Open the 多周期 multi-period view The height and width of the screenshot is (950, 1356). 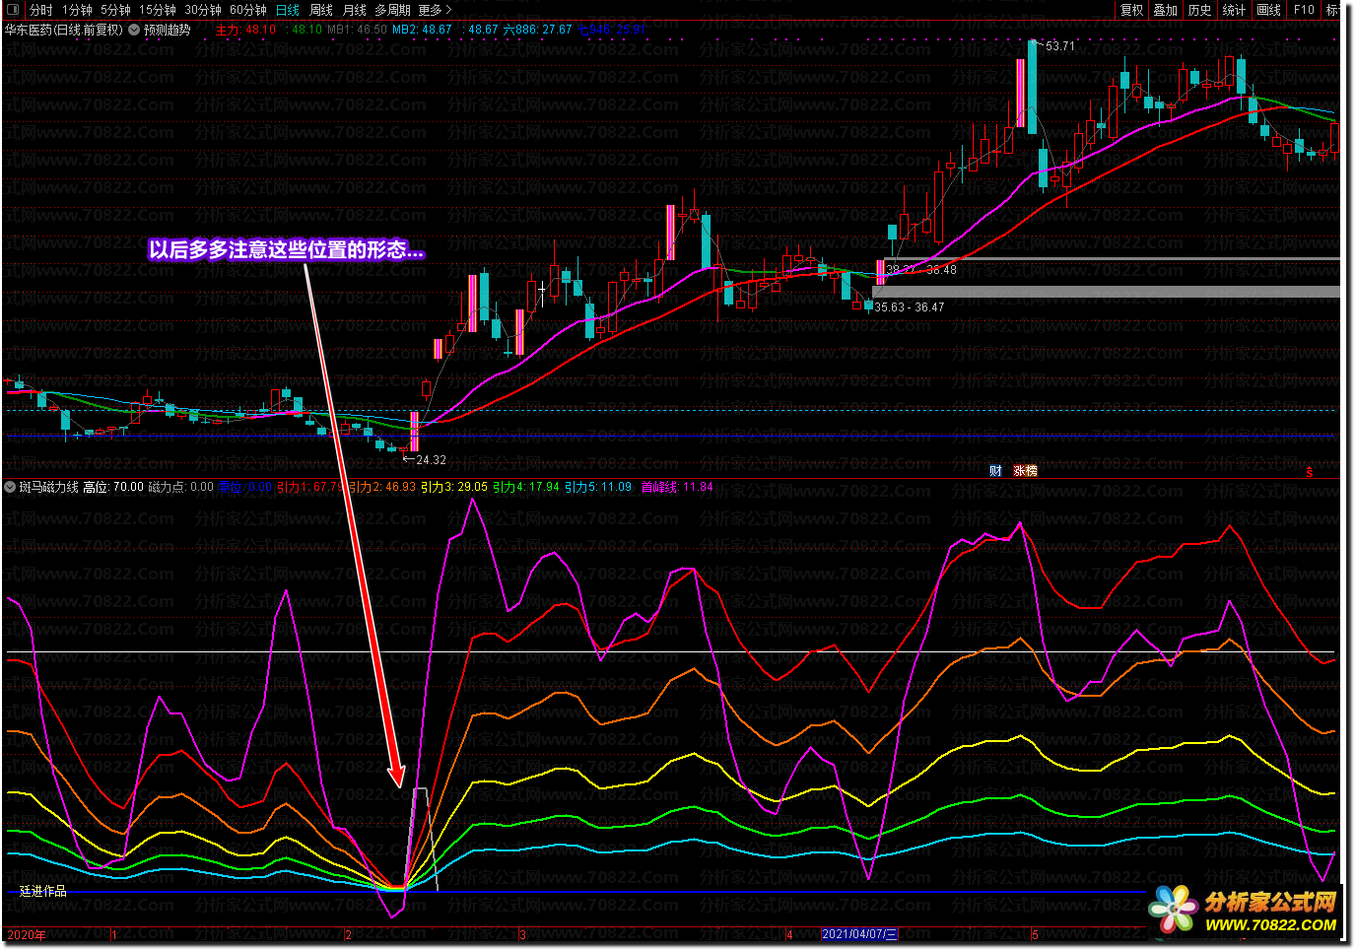392,10
